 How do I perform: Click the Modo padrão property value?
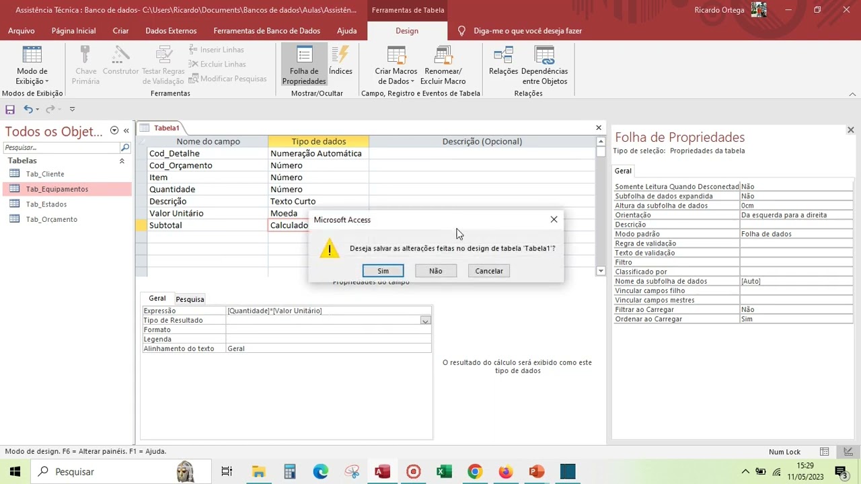pyautogui.click(x=796, y=234)
